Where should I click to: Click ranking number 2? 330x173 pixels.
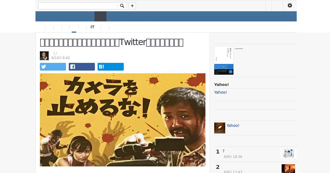point(218,167)
